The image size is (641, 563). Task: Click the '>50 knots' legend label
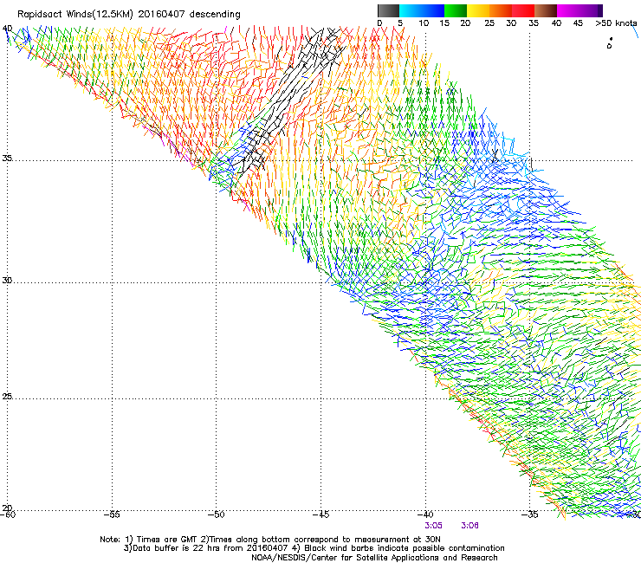tap(616, 23)
